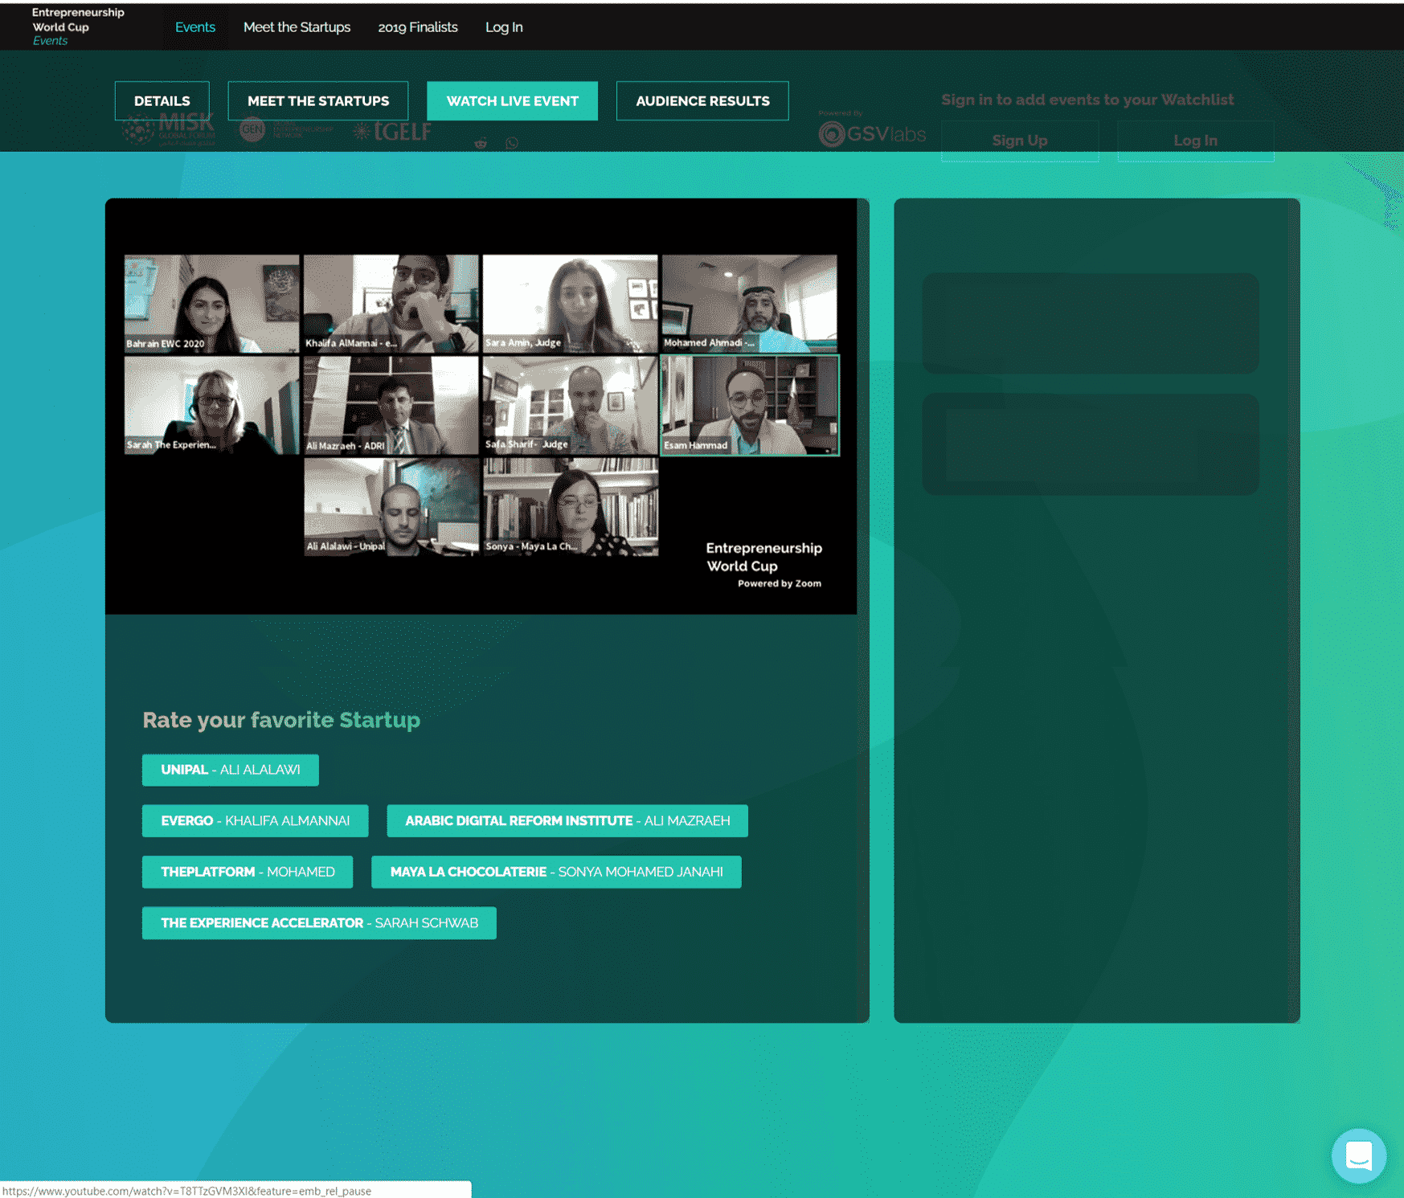Image resolution: width=1404 pixels, height=1198 pixels.
Task: Rate The Experience Accelerator - Sarah Schwab
Action: pos(319,923)
